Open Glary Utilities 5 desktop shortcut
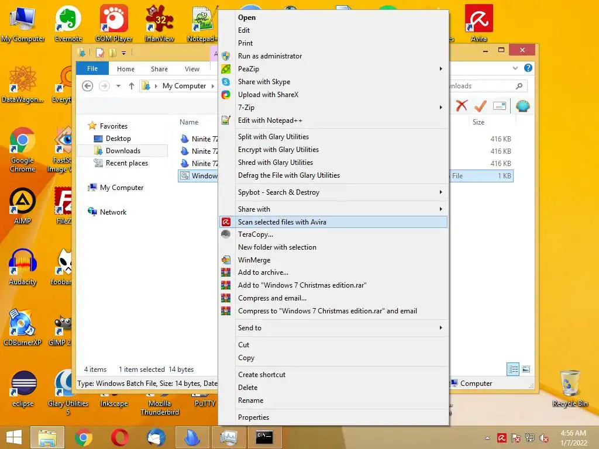The image size is (599, 449). (x=68, y=392)
